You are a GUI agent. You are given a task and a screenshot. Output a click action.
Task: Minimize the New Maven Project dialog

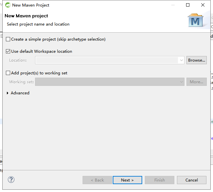click(x=173, y=5)
